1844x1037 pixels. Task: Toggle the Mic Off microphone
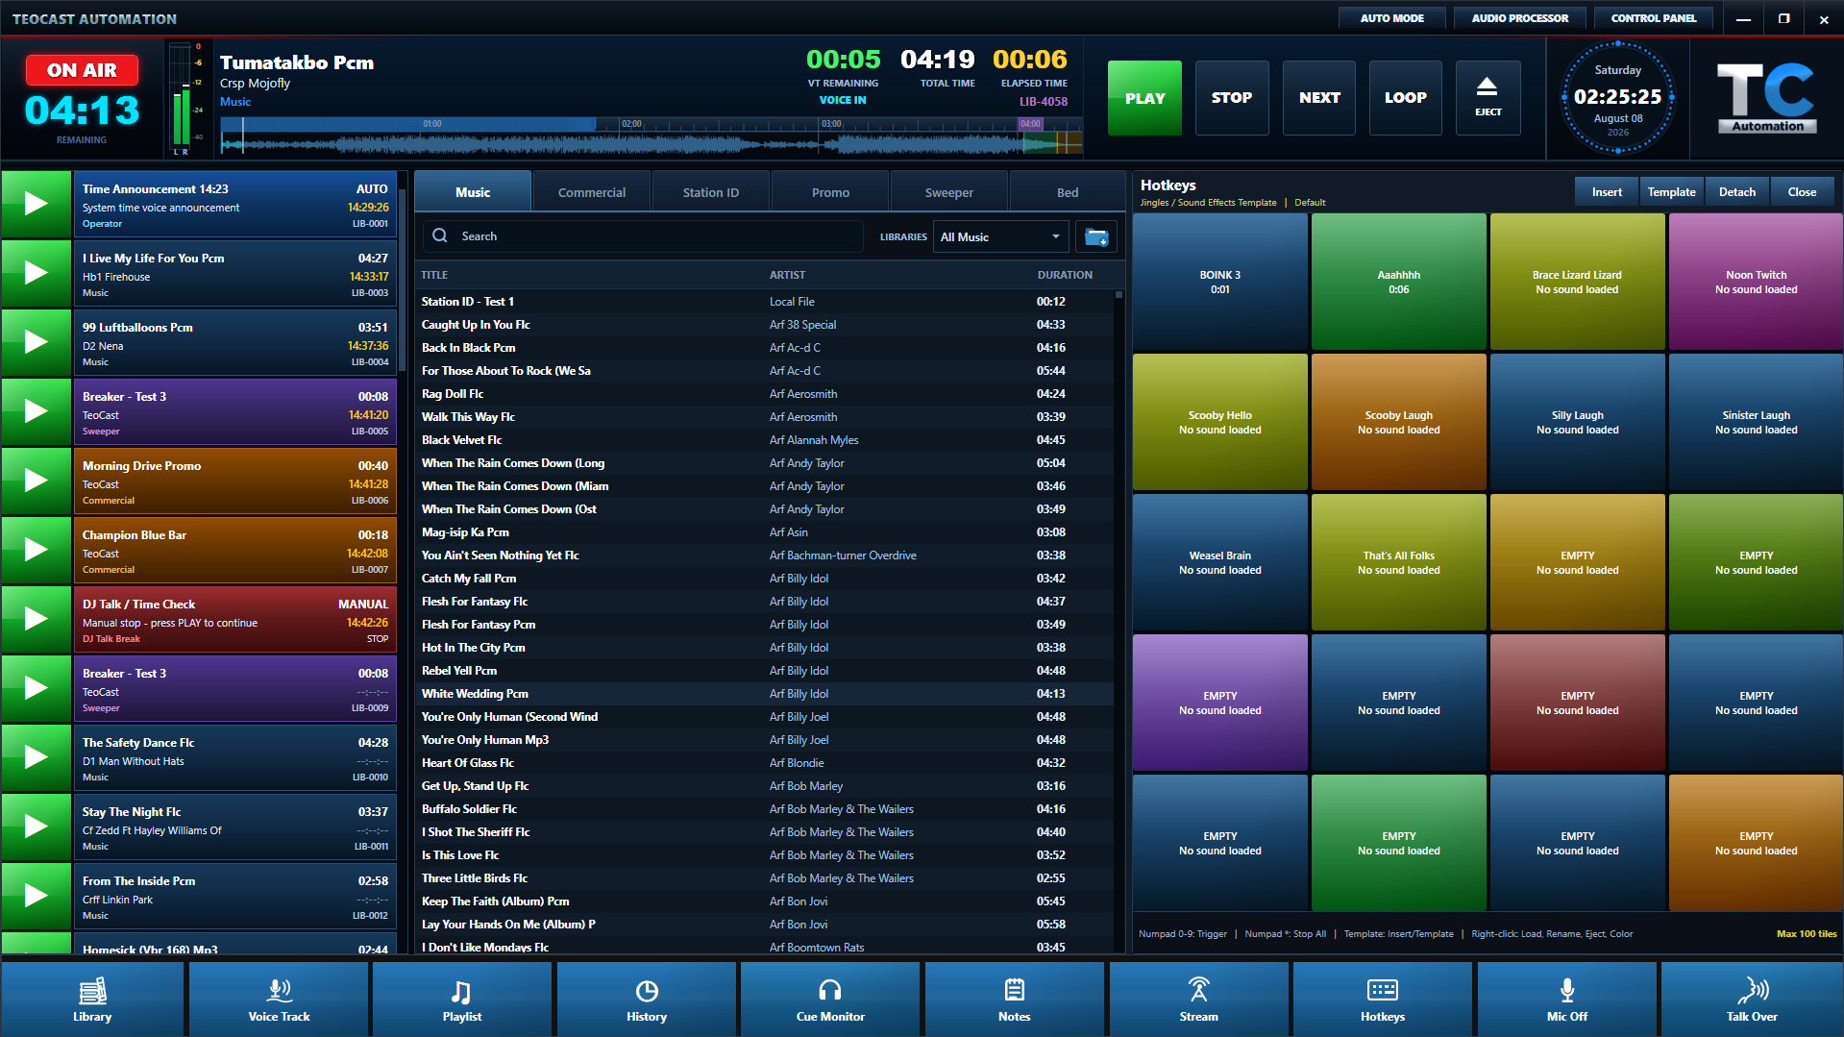click(x=1566, y=1000)
